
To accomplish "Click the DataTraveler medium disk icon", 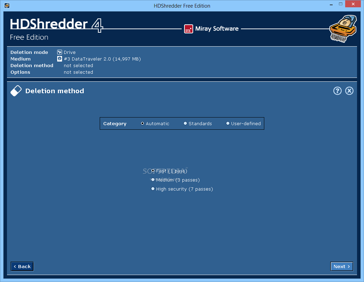I will (60, 59).
